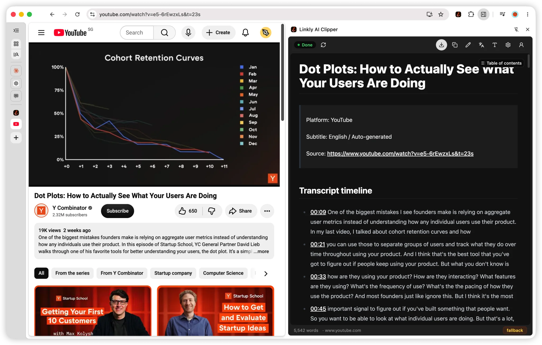
Task: Open the Create button on YouTube
Action: pyautogui.click(x=218, y=33)
